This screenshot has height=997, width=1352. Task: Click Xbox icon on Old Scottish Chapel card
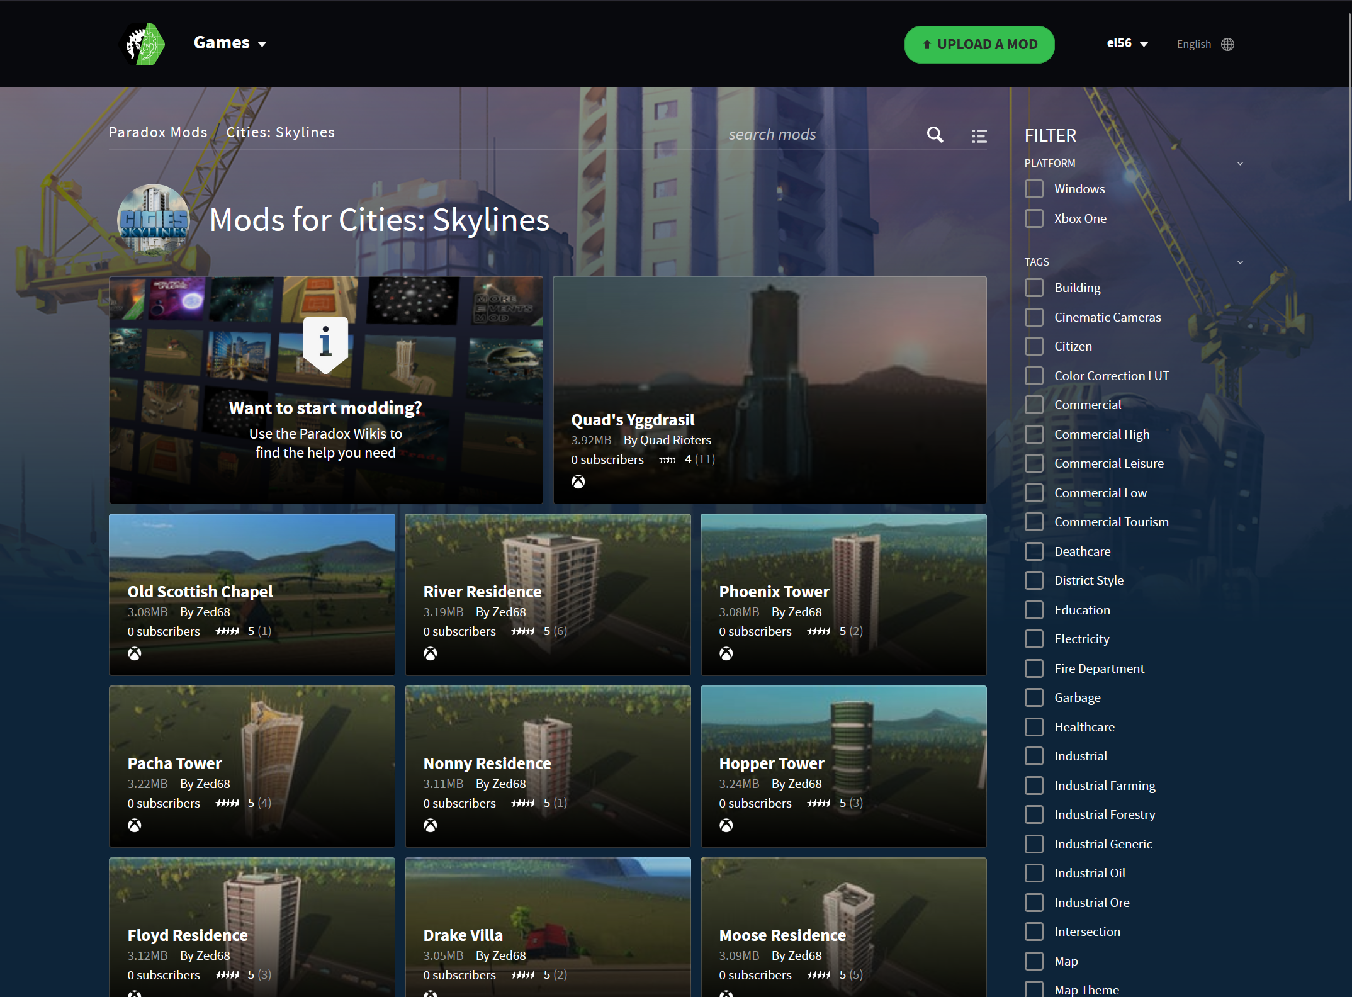point(135,654)
